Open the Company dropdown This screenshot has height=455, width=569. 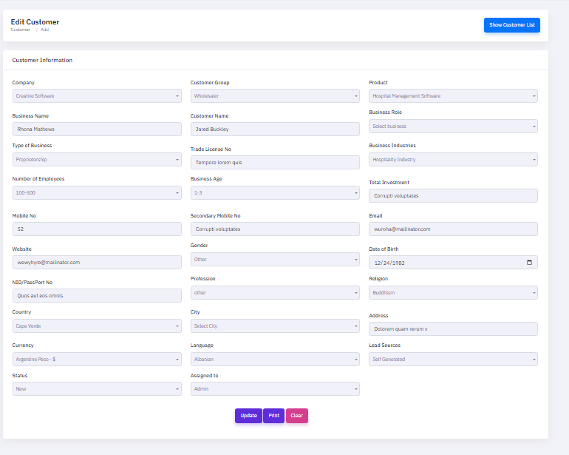point(97,96)
